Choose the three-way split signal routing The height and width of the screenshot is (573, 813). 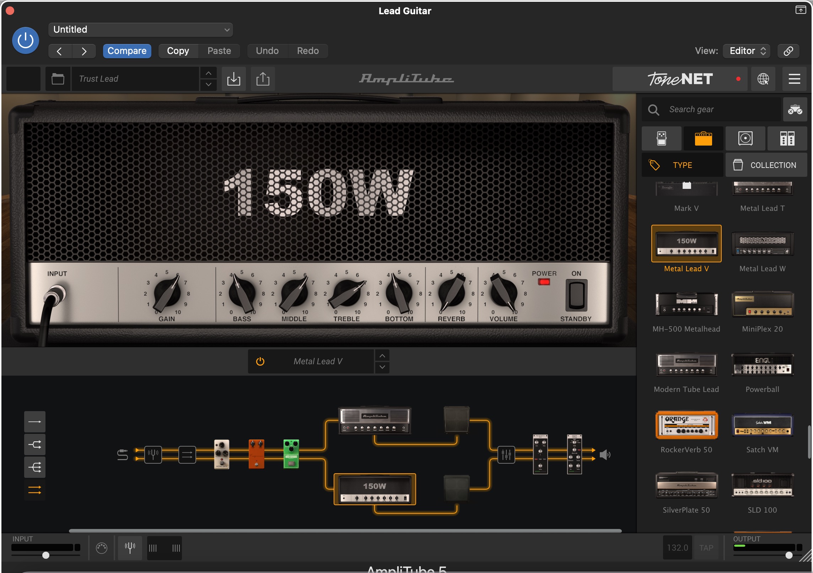click(35, 467)
